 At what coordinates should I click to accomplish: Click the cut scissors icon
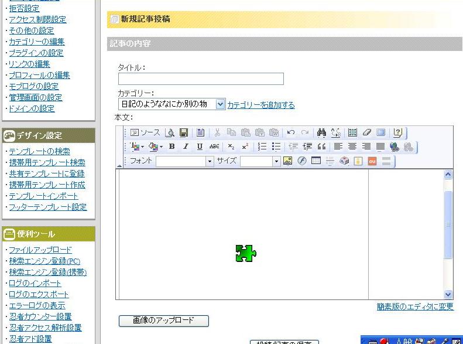pyautogui.click(x=217, y=132)
